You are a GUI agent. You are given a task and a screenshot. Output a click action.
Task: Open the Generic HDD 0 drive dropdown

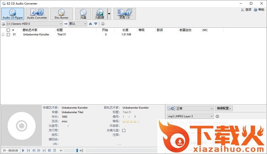click(35, 24)
